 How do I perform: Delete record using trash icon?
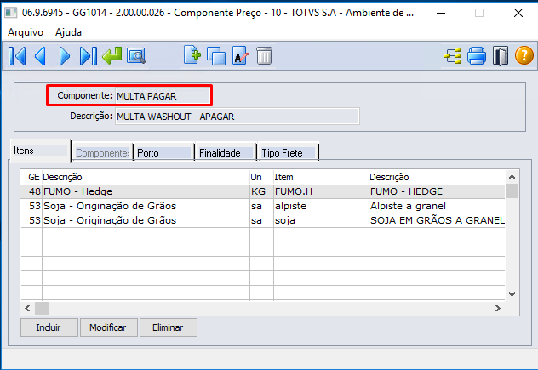pos(264,56)
